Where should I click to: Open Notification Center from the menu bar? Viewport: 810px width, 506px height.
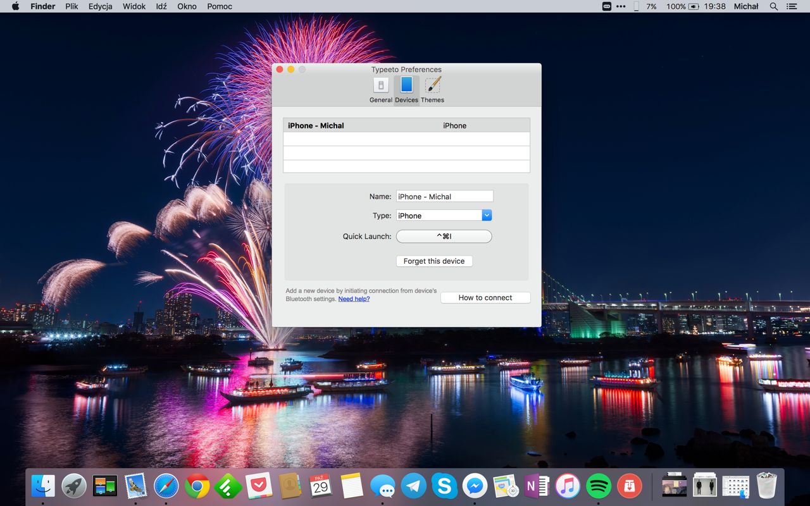pos(792,6)
